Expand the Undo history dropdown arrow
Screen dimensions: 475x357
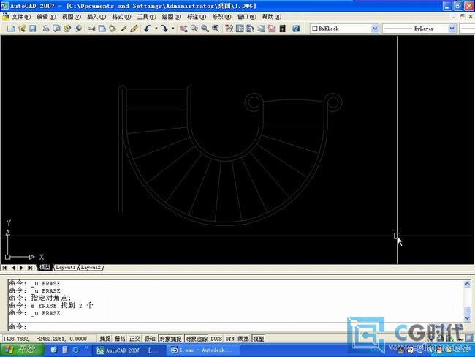tap(156, 29)
